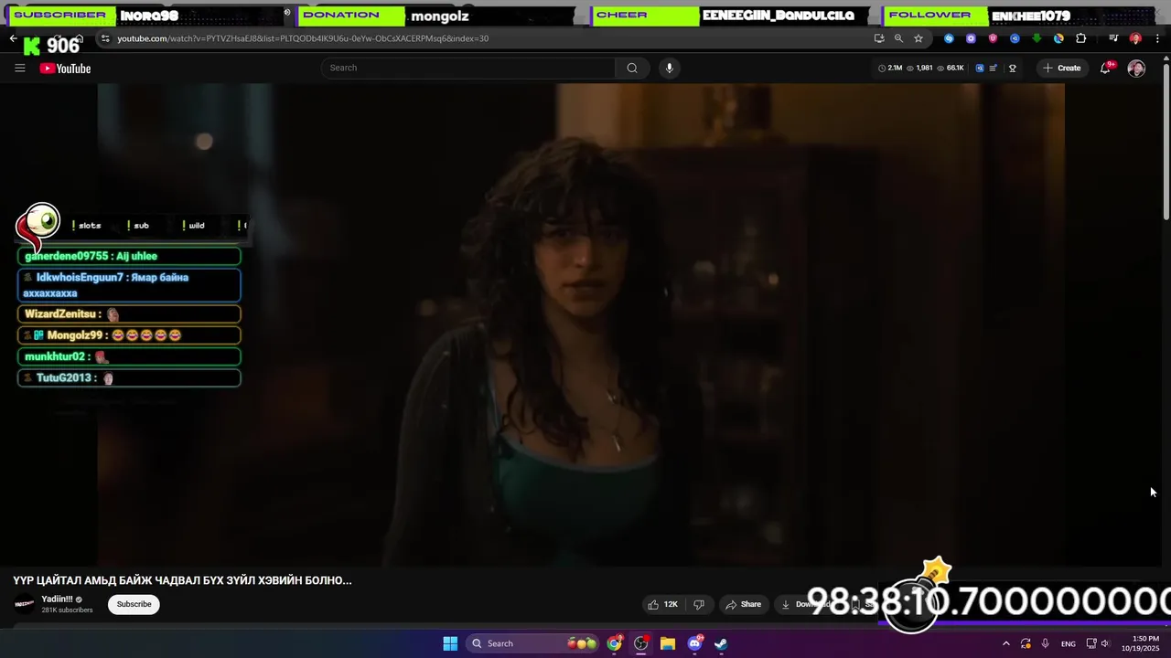1171x658 pixels.
Task: Open File Explorer from taskbar
Action: click(668, 643)
